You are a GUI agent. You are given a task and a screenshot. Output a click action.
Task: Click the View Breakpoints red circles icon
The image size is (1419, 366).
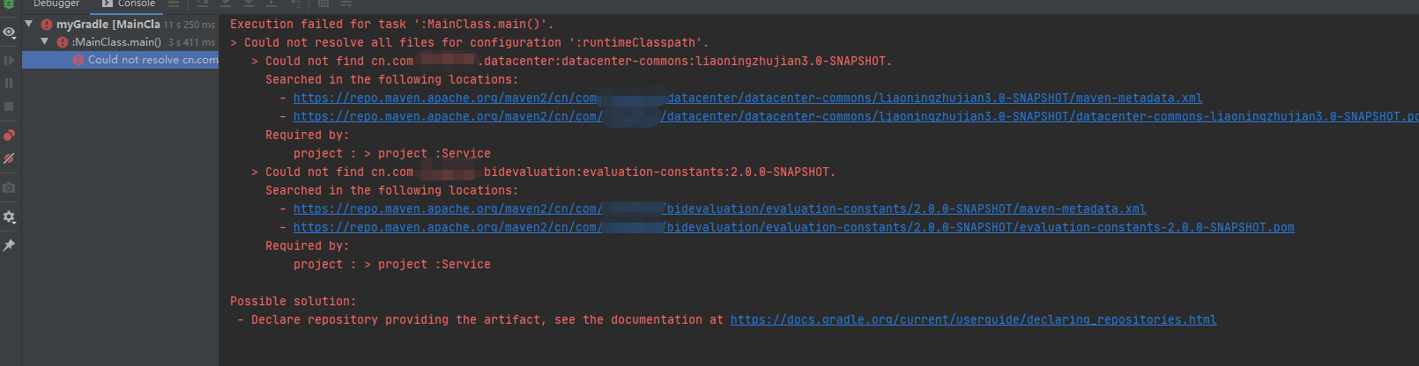click(x=9, y=135)
